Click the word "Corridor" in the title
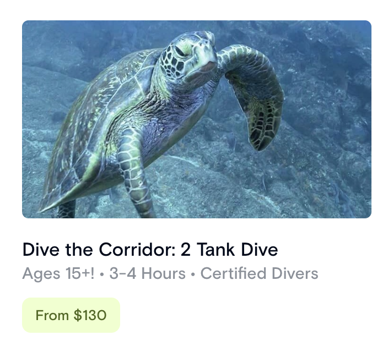The height and width of the screenshot is (352, 388). pyautogui.click(x=137, y=250)
